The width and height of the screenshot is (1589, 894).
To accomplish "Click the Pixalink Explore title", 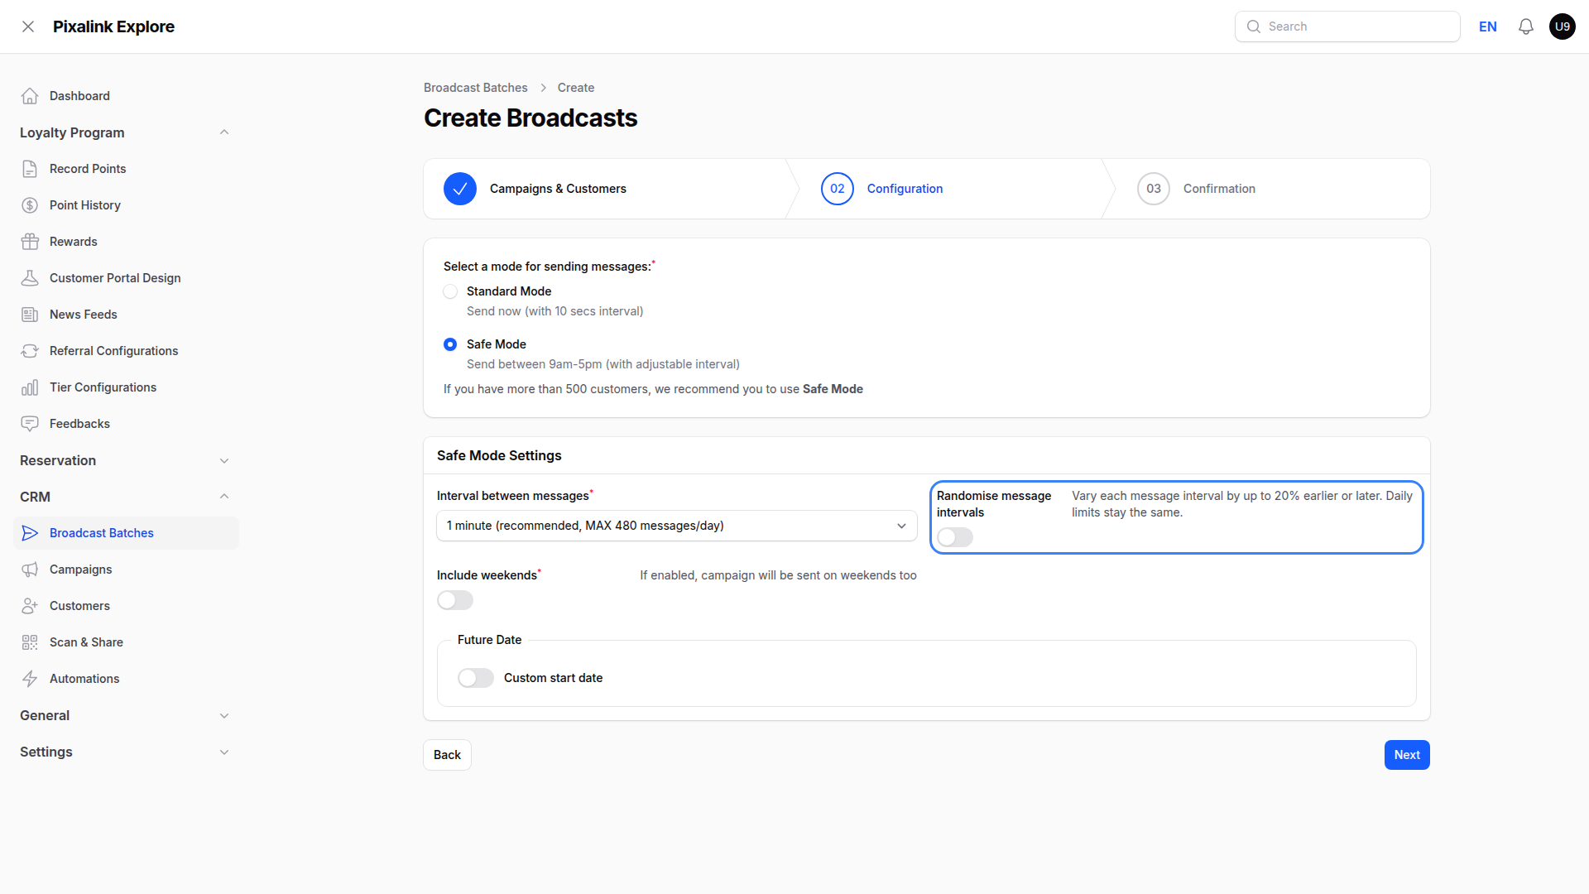I will tap(113, 26).
